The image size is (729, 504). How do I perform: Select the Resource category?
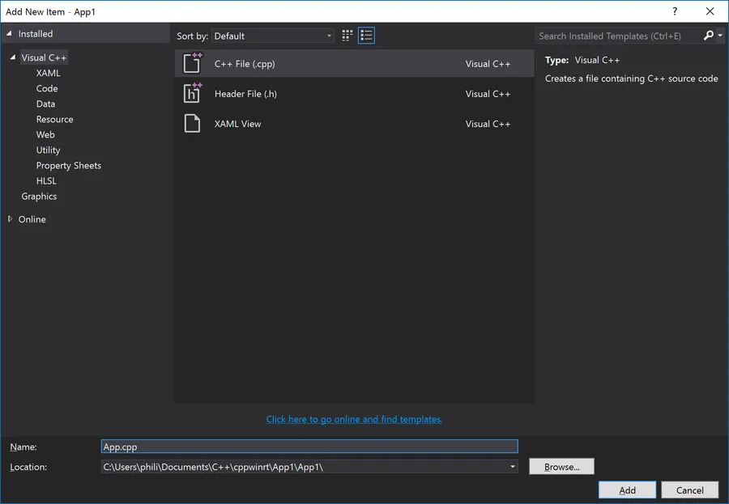tap(54, 119)
